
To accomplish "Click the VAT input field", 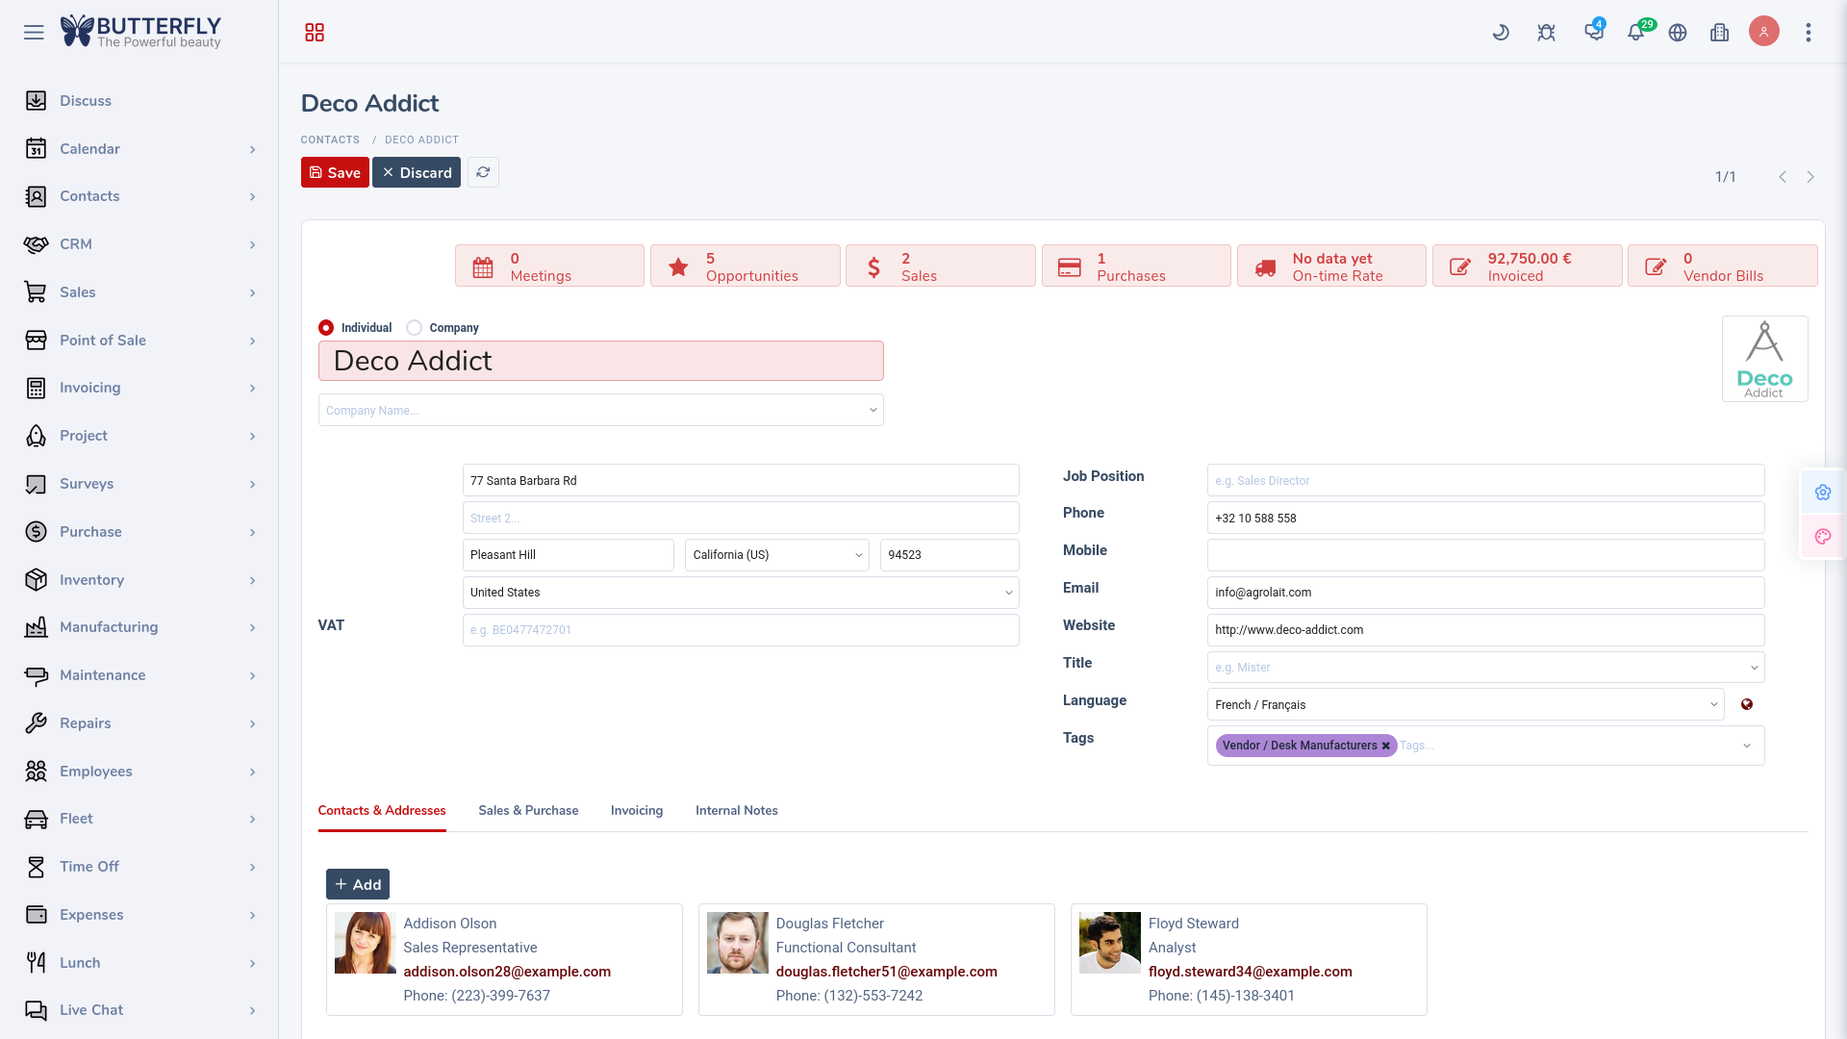I will point(741,630).
